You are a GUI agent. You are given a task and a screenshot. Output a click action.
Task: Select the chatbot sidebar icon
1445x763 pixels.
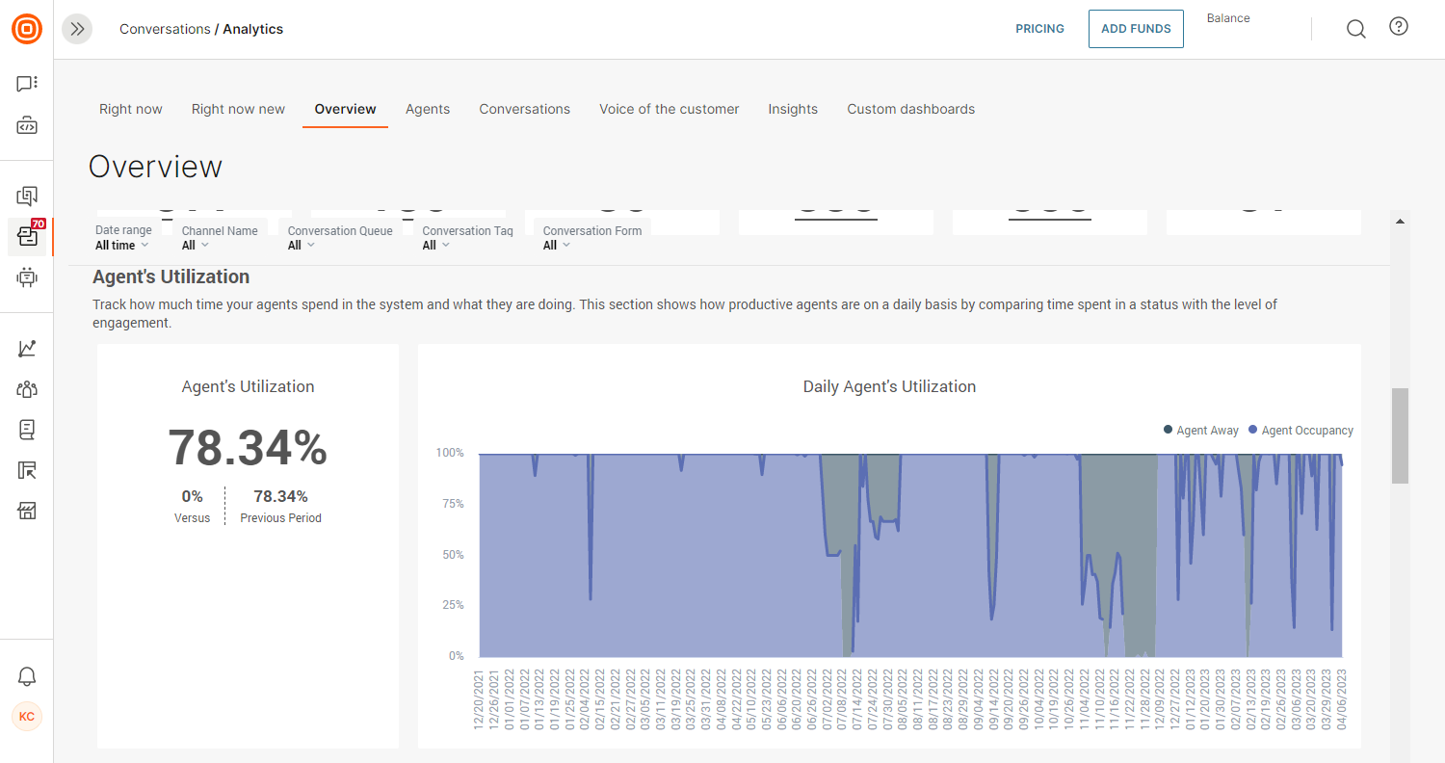[x=26, y=277]
